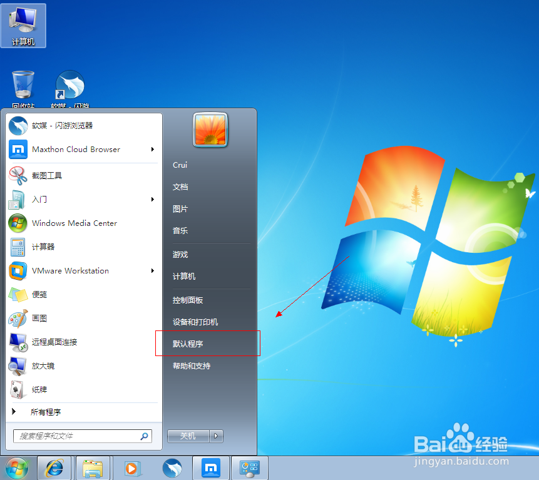Open Internet Explorer from taskbar
This screenshot has height=480, width=539.
coord(54,468)
